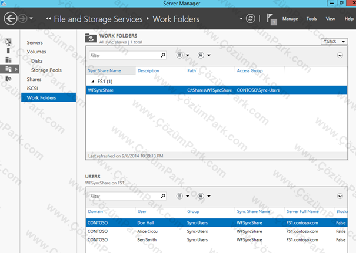Click the back navigation arrow
This screenshot has width=356, height=253.
tap(11, 19)
